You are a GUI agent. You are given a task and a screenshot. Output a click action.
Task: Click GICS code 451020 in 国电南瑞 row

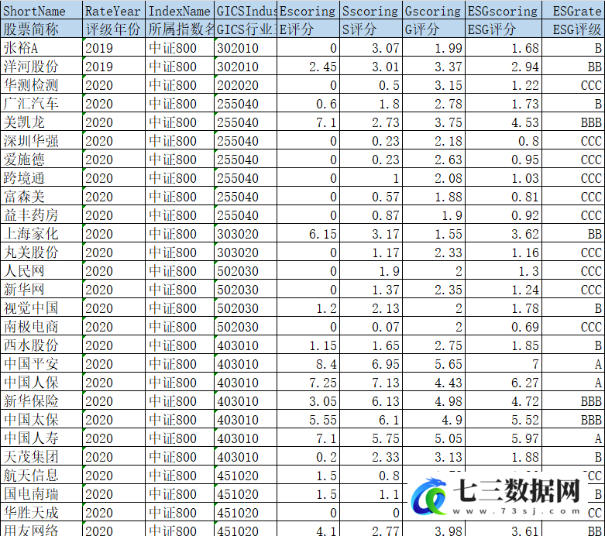point(246,493)
